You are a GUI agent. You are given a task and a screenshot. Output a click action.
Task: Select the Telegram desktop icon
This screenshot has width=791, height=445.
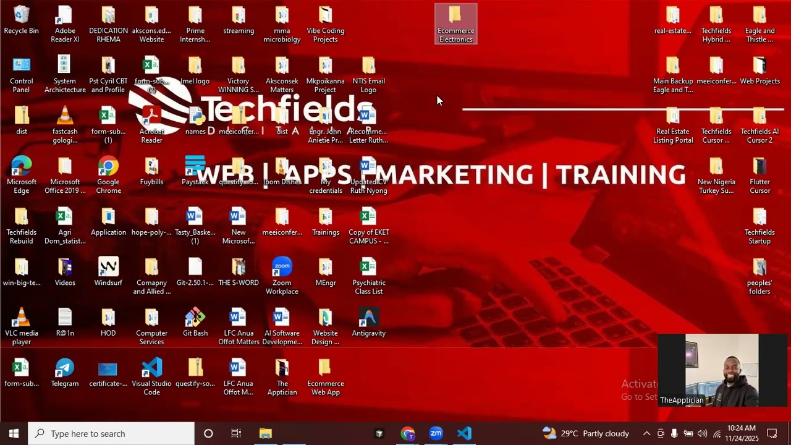point(65,373)
